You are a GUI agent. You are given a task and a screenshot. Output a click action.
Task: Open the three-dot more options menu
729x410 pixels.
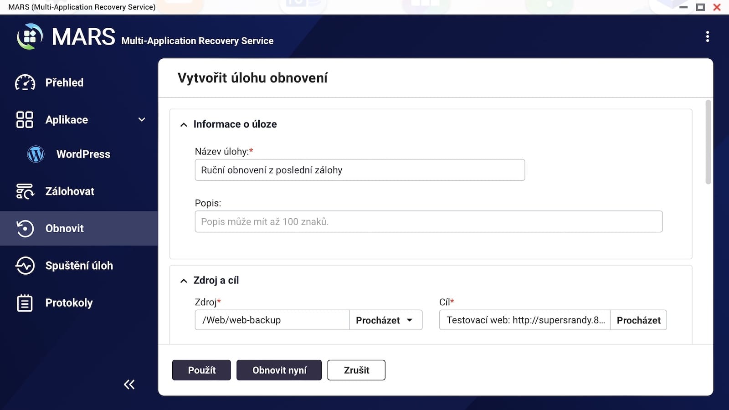[708, 36]
